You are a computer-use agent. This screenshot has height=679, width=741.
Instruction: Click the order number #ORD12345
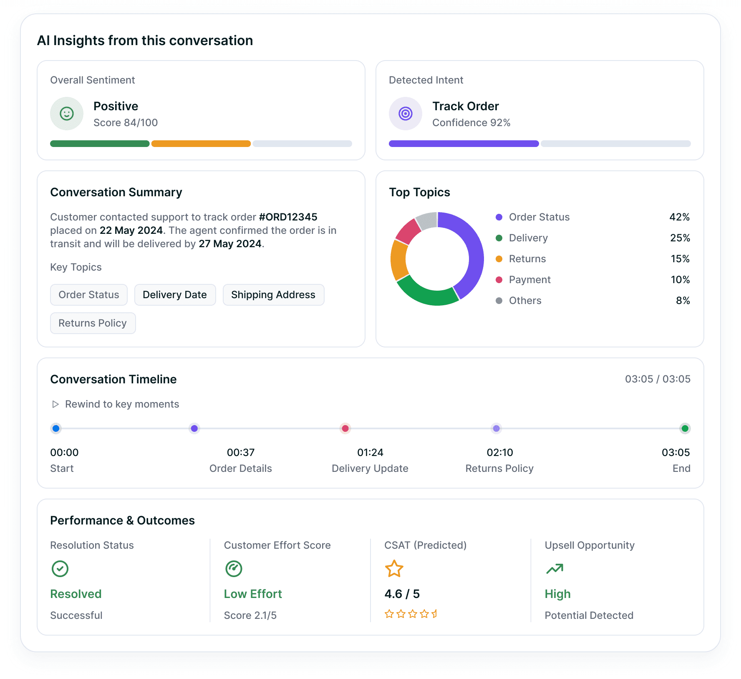click(288, 217)
